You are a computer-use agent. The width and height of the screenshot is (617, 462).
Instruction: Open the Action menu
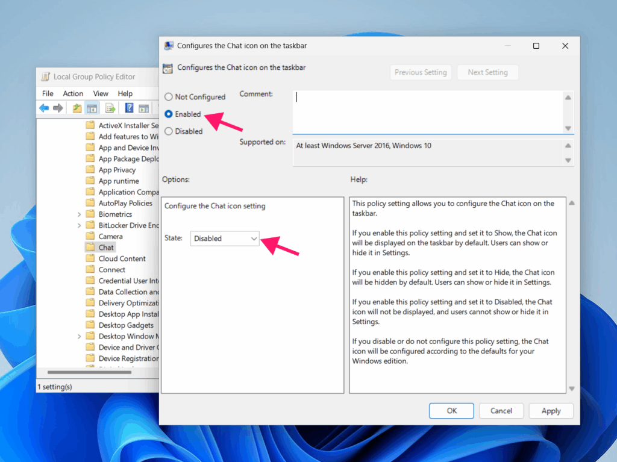[x=73, y=93]
